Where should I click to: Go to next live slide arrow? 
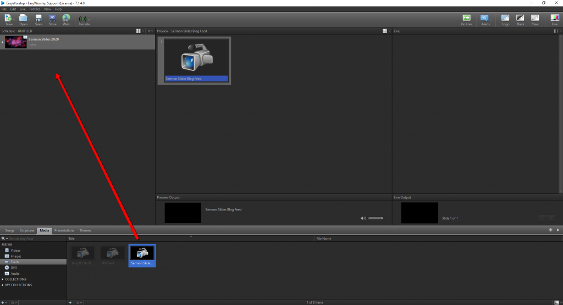pos(550,218)
